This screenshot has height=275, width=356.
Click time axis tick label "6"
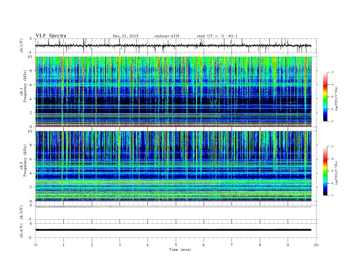click(x=204, y=245)
